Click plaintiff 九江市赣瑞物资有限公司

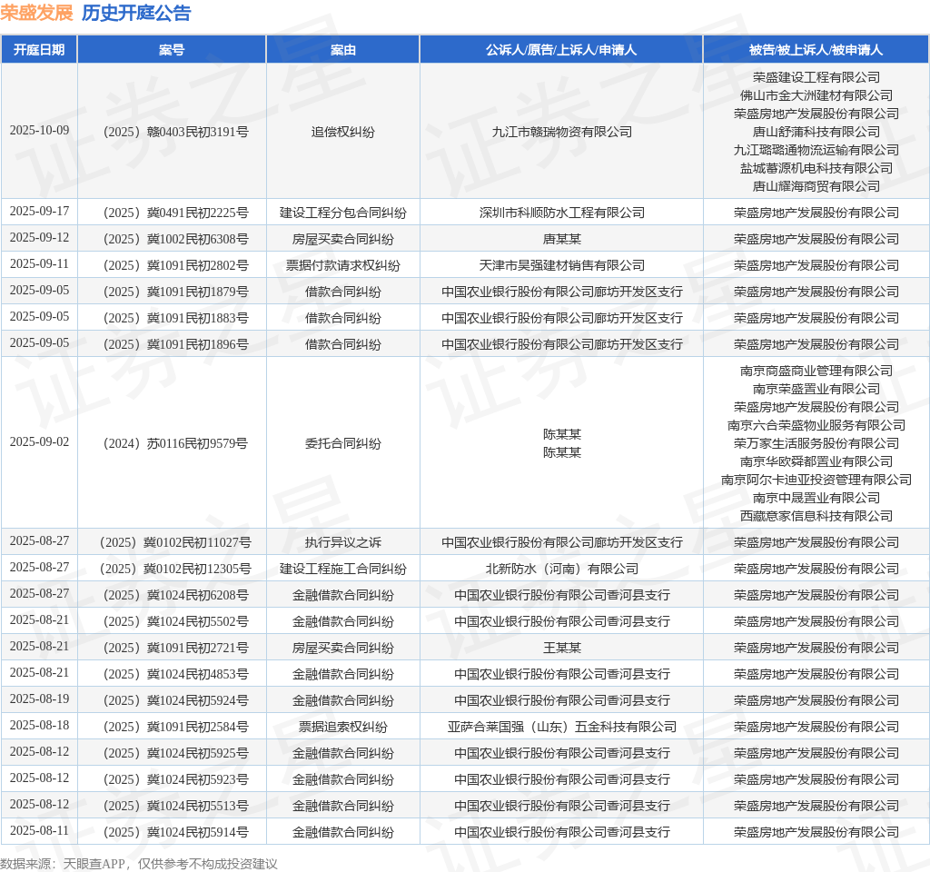click(561, 132)
